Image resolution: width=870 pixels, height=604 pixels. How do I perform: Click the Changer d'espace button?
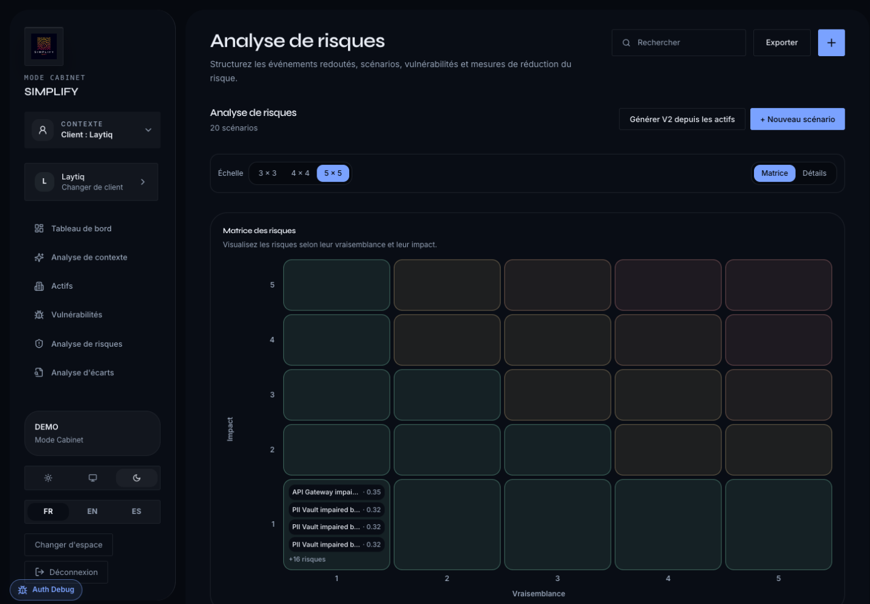(x=69, y=545)
